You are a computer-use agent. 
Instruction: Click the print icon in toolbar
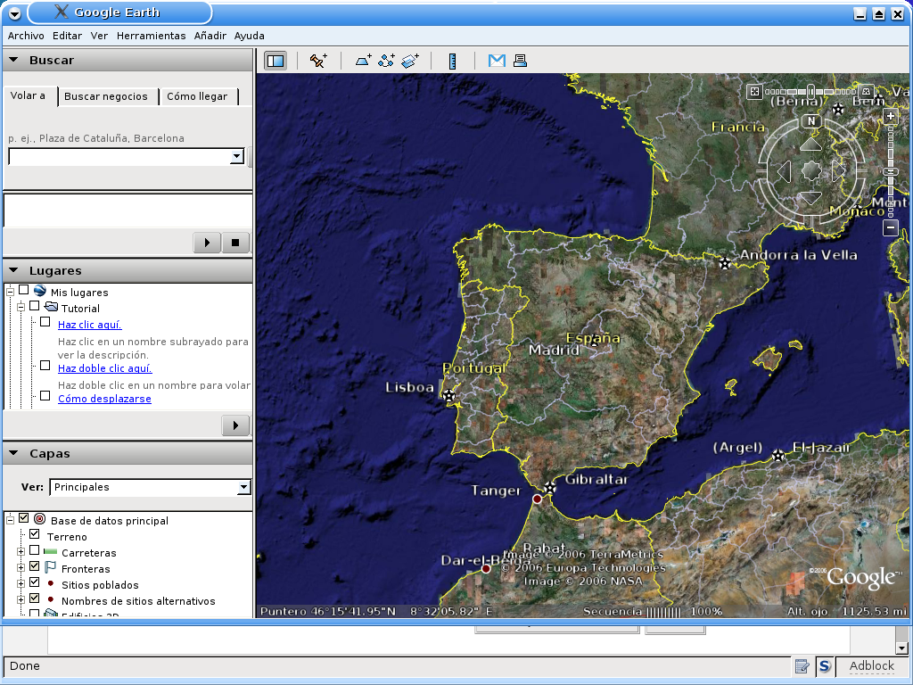pos(521,61)
